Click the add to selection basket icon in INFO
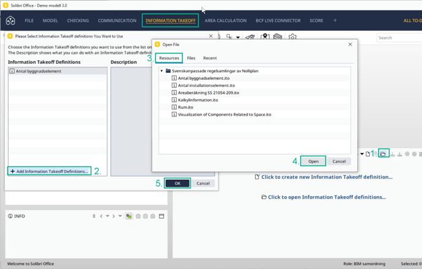Image resolution: width=422 pixels, height=269 pixels. 138,216
